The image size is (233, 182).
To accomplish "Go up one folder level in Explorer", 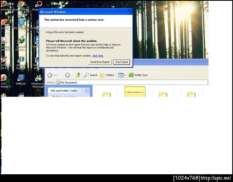I will tap(78, 75).
